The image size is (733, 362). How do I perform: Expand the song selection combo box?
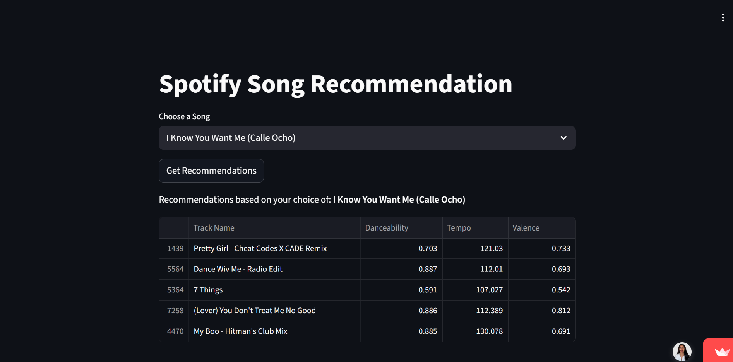pos(367,138)
